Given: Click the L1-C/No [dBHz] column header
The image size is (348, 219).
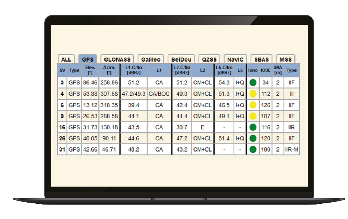Looking at the screenshot, I should [x=134, y=70].
